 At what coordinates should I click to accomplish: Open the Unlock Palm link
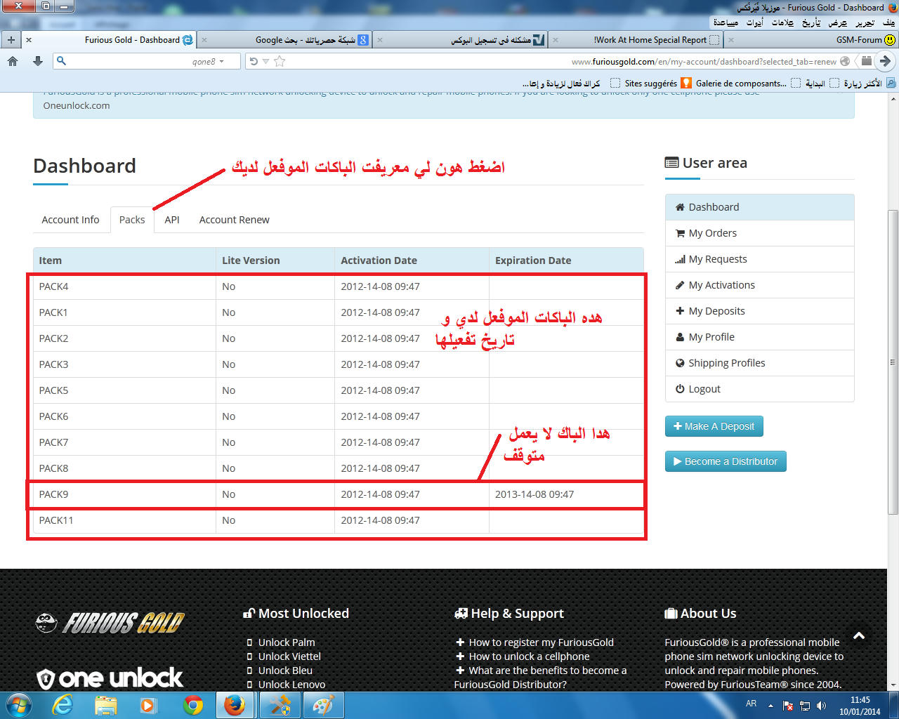[x=287, y=642]
